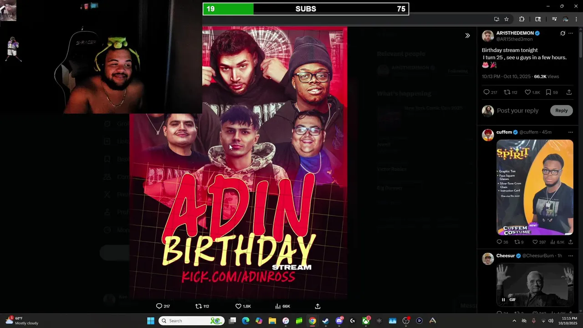Click the Chrome install app icon
The image size is (583, 328).
(x=496, y=19)
